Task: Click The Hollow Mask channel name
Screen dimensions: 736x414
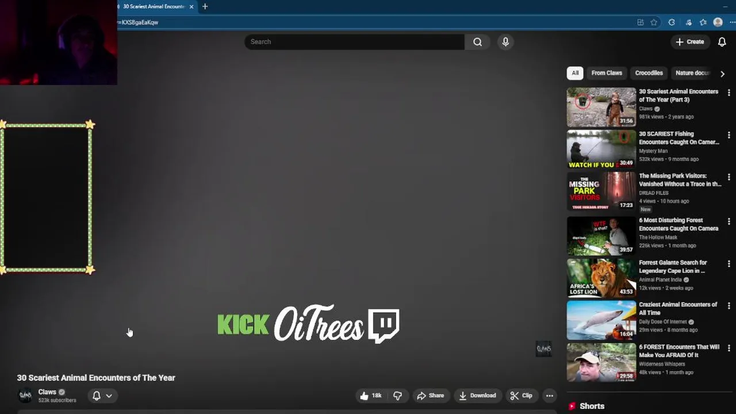Action: click(658, 237)
